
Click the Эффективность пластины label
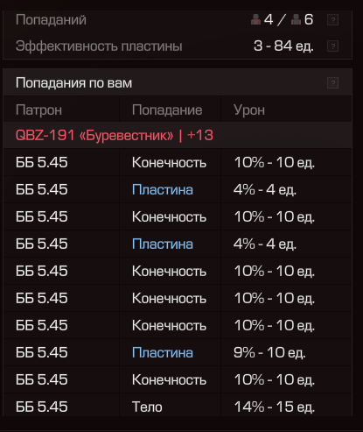click(99, 46)
